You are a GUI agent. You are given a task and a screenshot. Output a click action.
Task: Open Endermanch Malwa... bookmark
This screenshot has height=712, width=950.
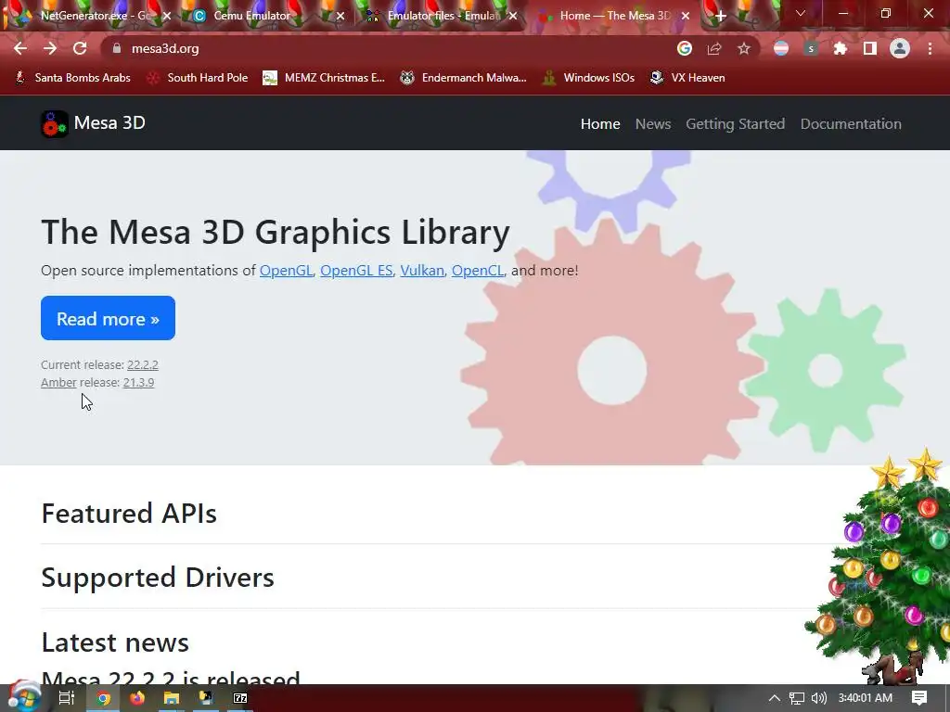click(464, 78)
